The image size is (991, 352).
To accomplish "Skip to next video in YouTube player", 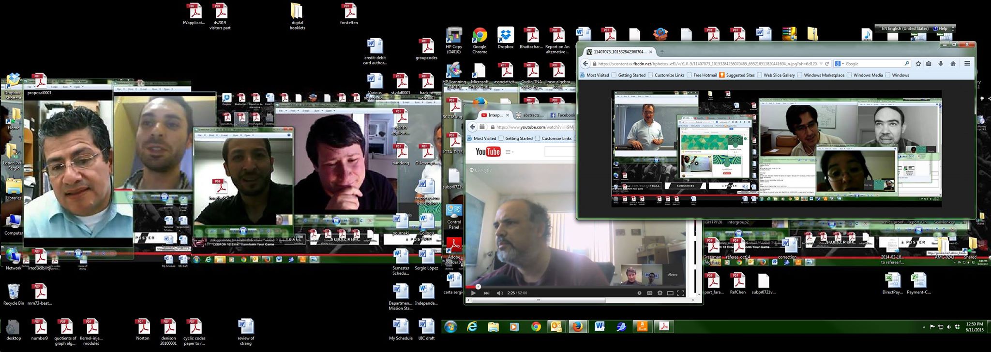I will coord(486,293).
